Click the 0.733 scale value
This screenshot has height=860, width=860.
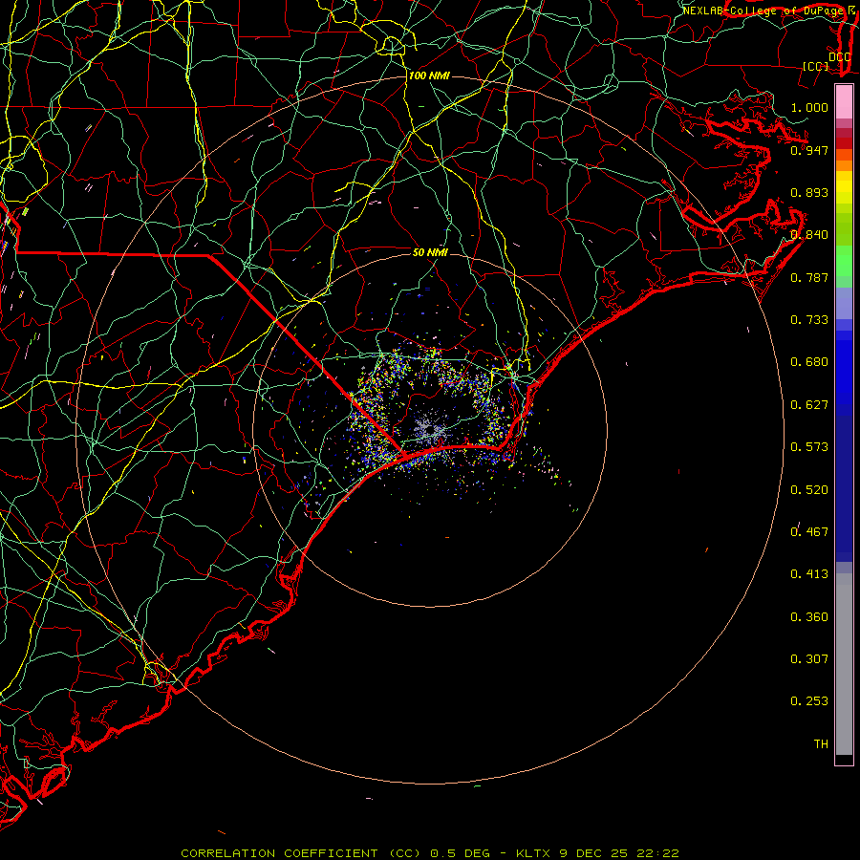(809, 320)
